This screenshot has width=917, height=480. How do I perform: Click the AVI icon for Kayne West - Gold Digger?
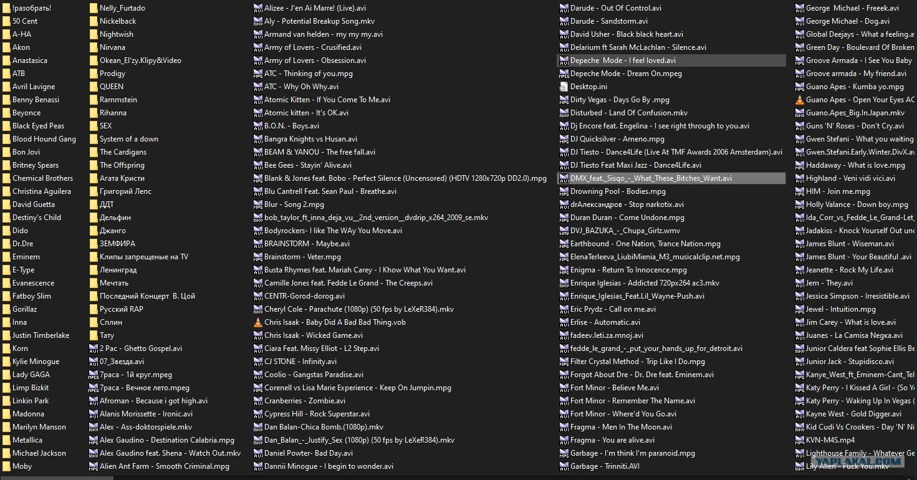tap(800, 414)
